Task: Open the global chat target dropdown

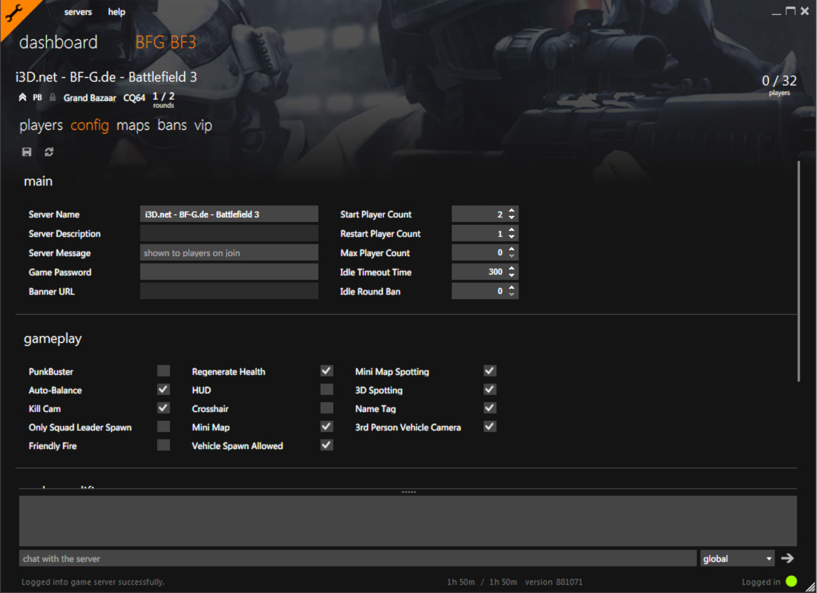Action: click(x=737, y=558)
